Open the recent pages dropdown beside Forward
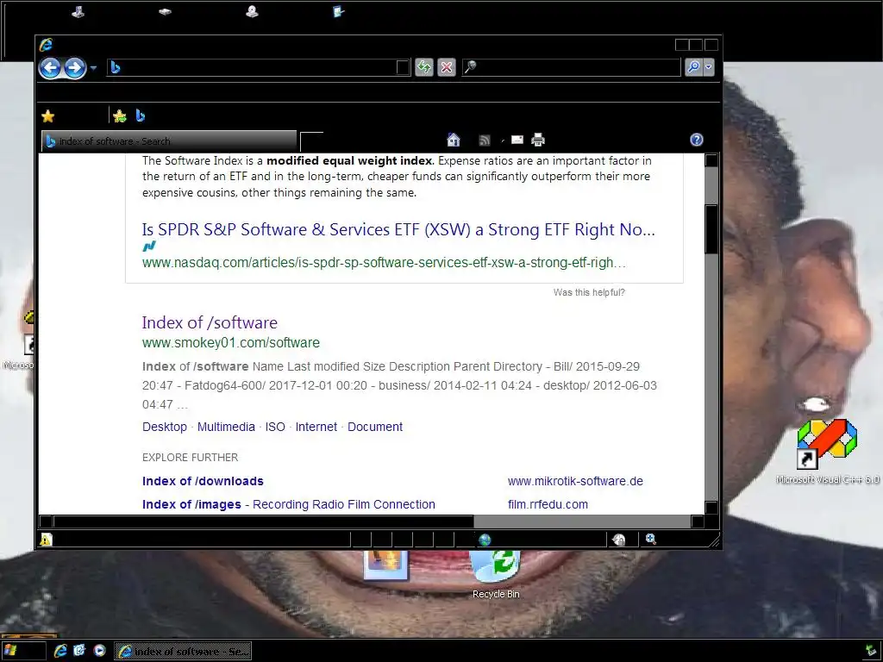 93,68
